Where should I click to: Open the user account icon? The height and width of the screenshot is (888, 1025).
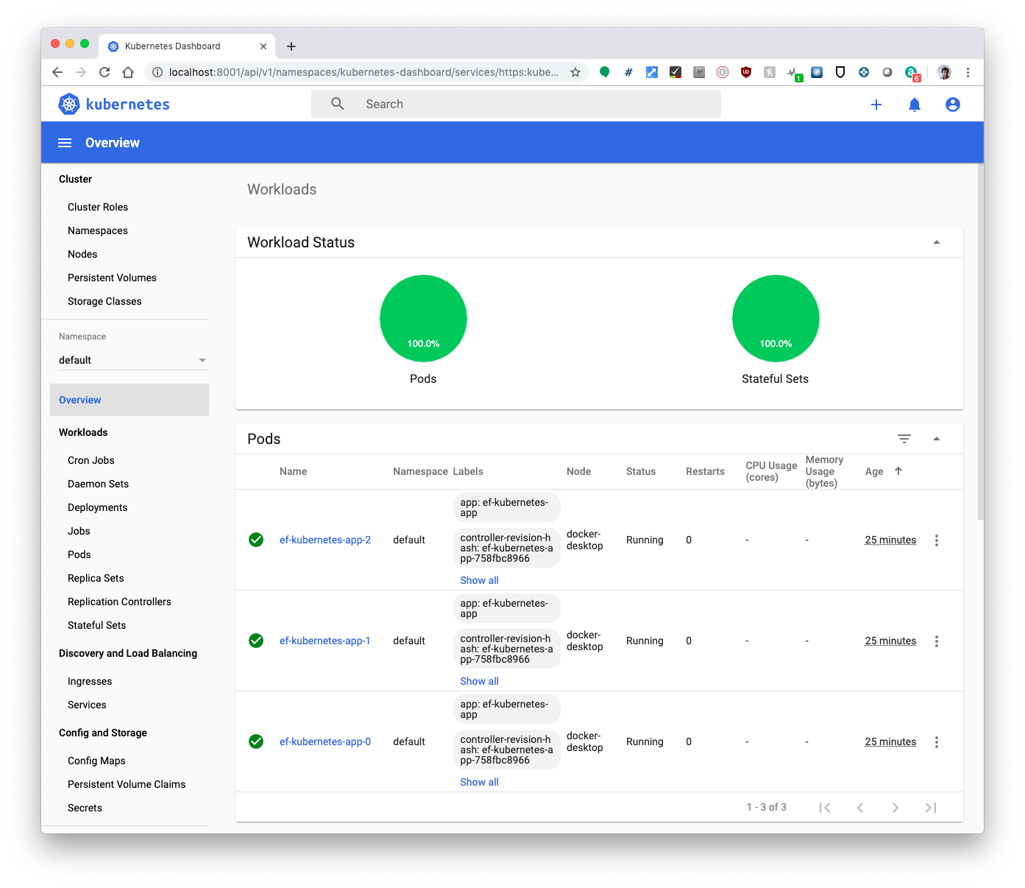(953, 105)
